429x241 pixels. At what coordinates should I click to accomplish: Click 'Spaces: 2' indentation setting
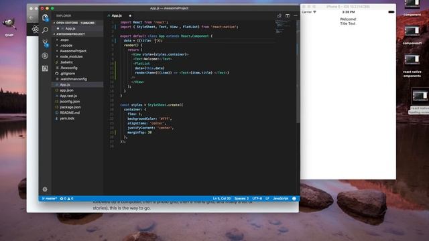coord(241,199)
